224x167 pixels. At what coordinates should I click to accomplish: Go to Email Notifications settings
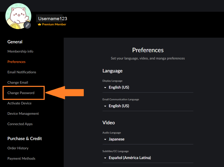22,72
